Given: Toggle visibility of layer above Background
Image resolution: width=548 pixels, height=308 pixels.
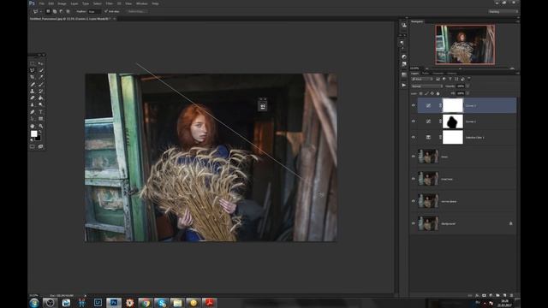Looking at the screenshot, I should (413, 201).
